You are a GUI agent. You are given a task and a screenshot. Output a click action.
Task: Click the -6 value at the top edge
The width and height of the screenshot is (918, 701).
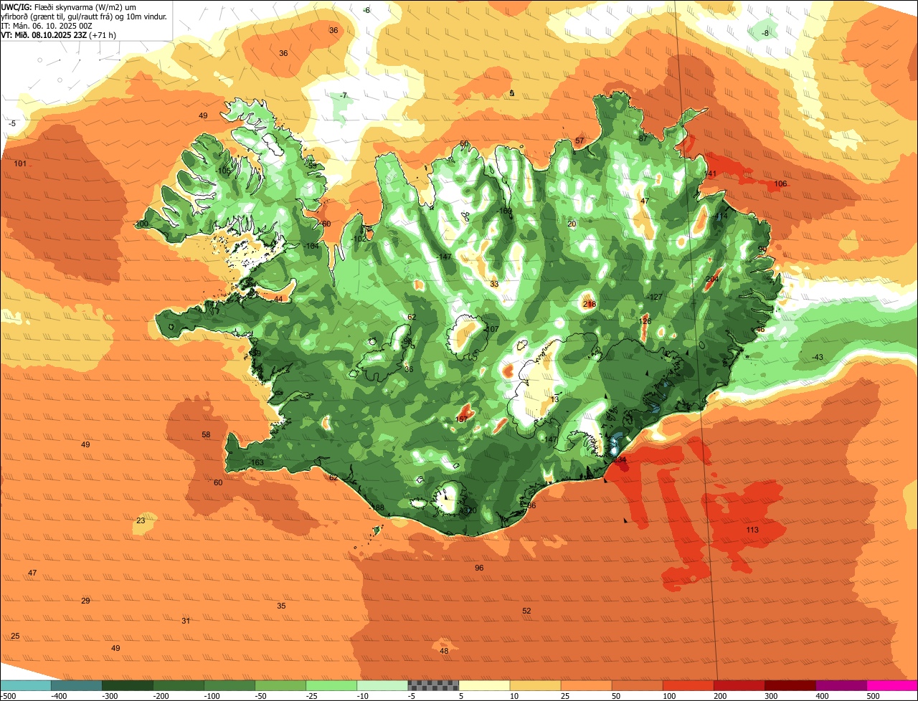[x=366, y=11]
